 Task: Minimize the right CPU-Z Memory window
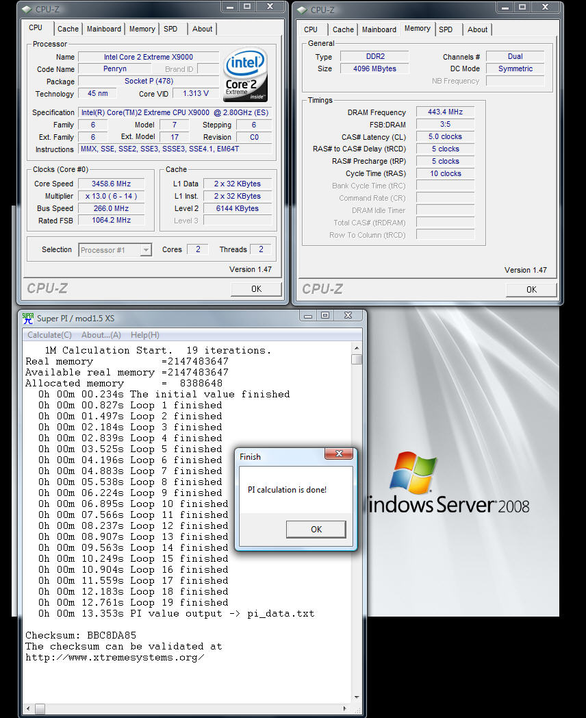pos(505,8)
